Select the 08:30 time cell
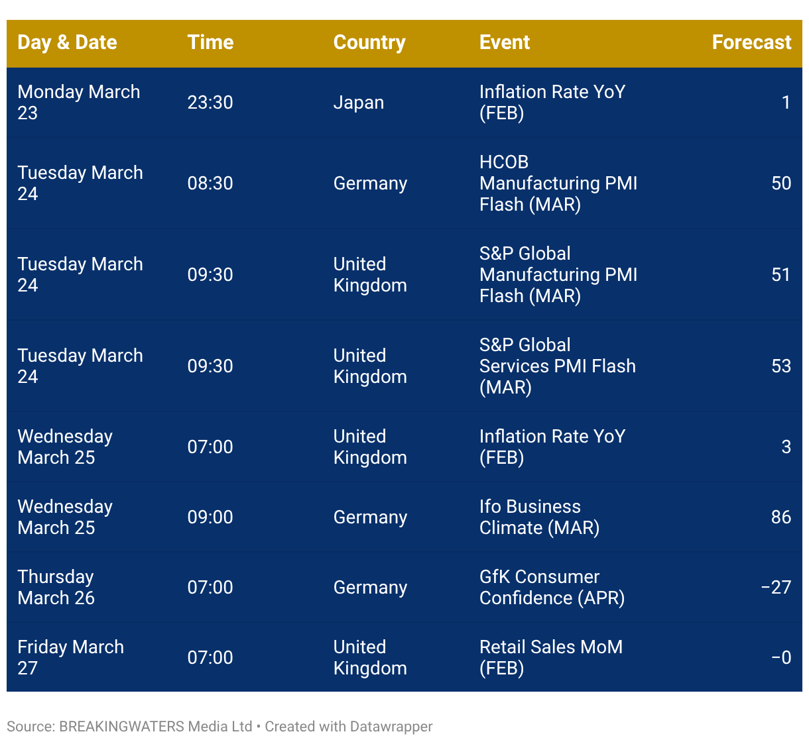Image resolution: width=809 pixels, height=742 pixels. click(210, 184)
